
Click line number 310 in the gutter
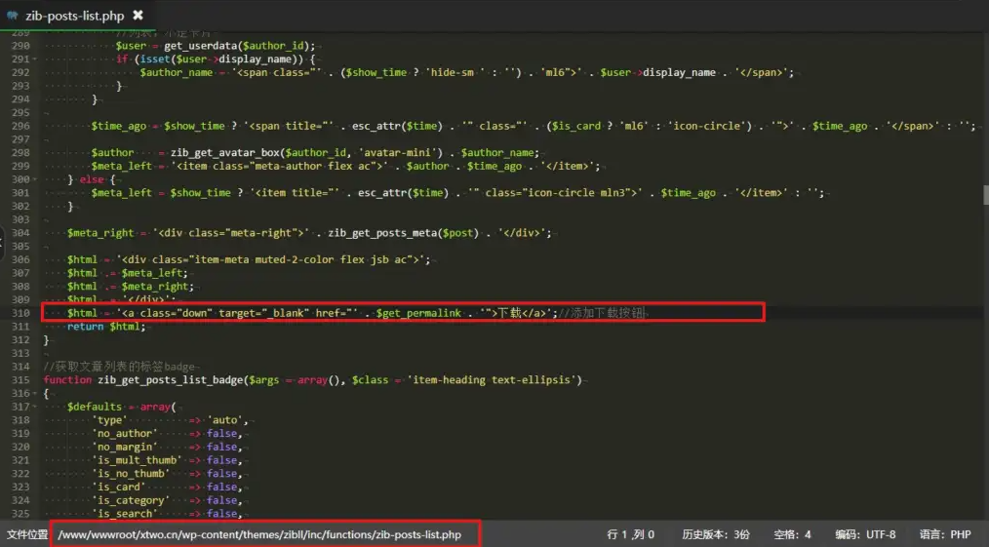(x=20, y=313)
